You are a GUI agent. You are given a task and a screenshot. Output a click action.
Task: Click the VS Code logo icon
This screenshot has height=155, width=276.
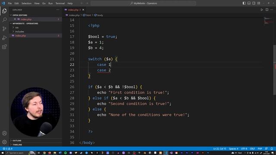click(x=3, y=3)
